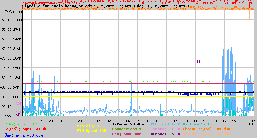Click the graph title text at top
The height and width of the screenshot is (138, 257).
click(x=105, y=6)
